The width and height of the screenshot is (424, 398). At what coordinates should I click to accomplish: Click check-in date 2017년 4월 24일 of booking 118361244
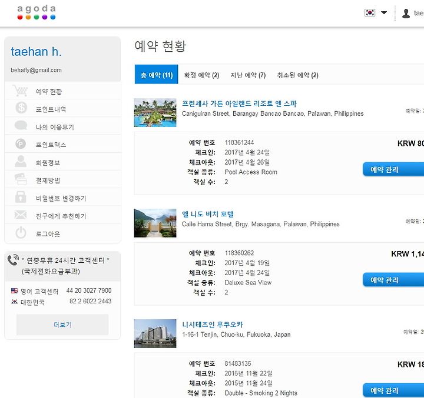(247, 152)
